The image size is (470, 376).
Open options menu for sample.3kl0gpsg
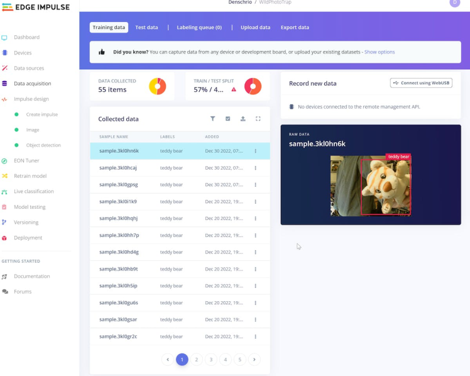[255, 185]
